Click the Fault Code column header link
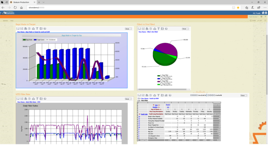Viewport: 268px width, 145px height. (144, 114)
